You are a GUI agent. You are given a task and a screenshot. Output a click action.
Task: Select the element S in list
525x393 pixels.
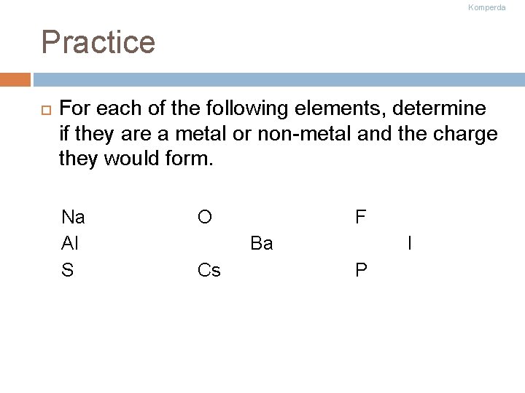67,271
